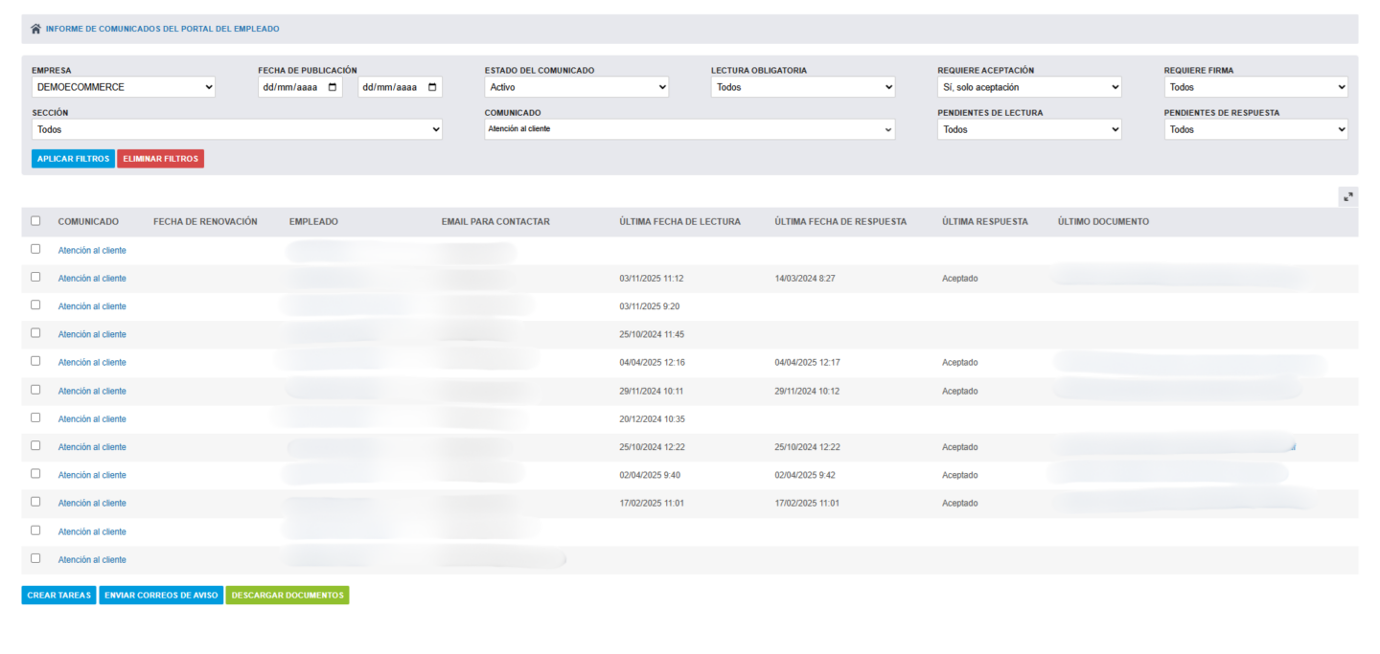
Task: Click the first Fecha de publicación date field
Action: [290, 87]
